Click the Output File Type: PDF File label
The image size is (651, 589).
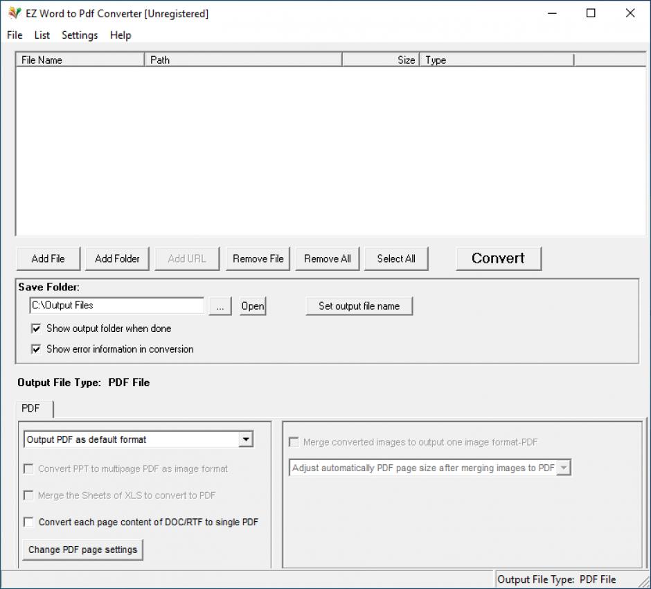click(83, 383)
